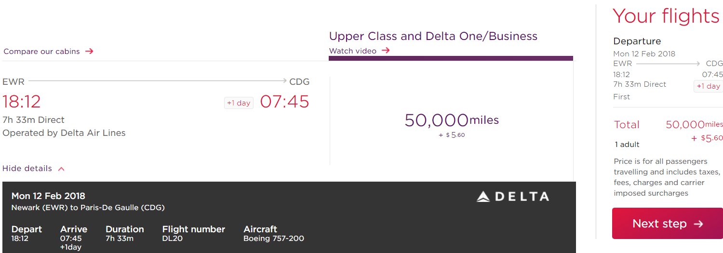This screenshot has width=723, height=253.
Task: Click the chevron icon beside Hide details
Action: 61,169
